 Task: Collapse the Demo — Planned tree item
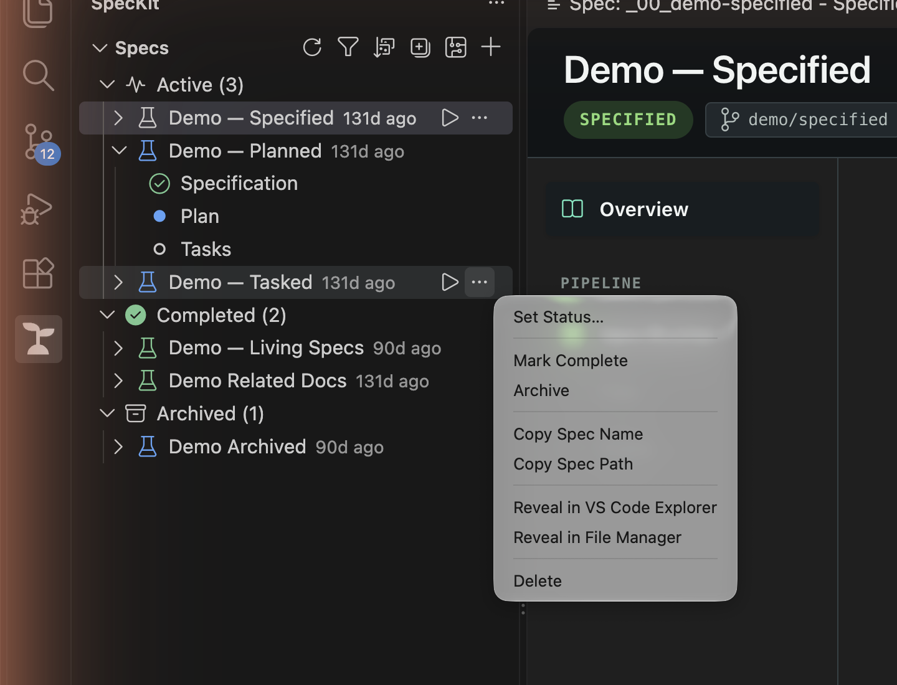(119, 151)
